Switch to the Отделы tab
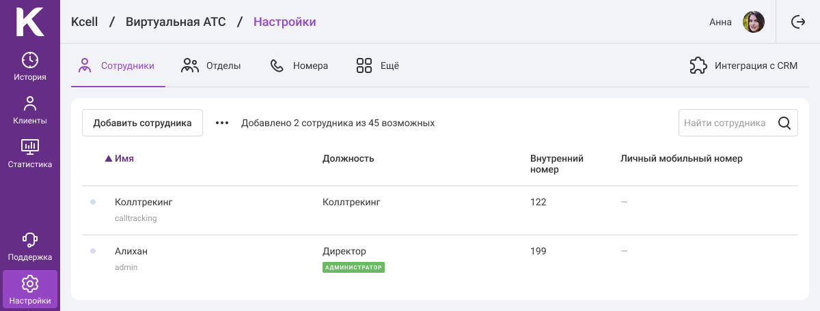Image resolution: width=820 pixels, height=311 pixels. 210,66
